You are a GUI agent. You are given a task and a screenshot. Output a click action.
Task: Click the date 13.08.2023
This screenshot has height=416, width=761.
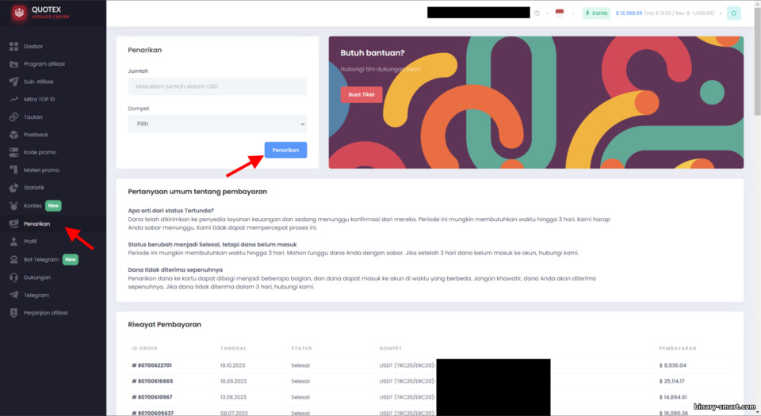click(233, 397)
